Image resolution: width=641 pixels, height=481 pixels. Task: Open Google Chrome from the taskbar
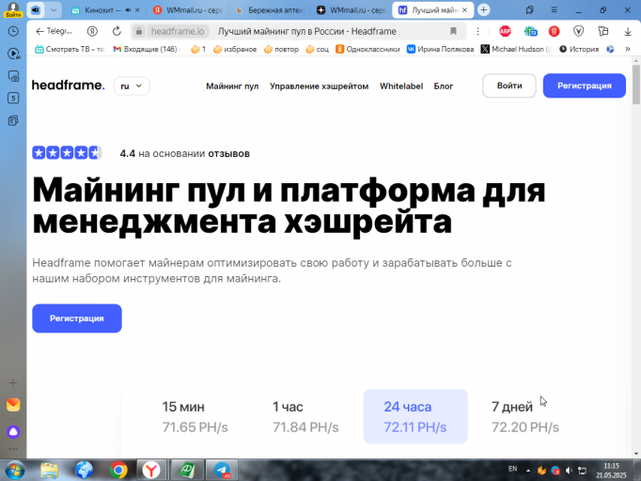coord(118,471)
